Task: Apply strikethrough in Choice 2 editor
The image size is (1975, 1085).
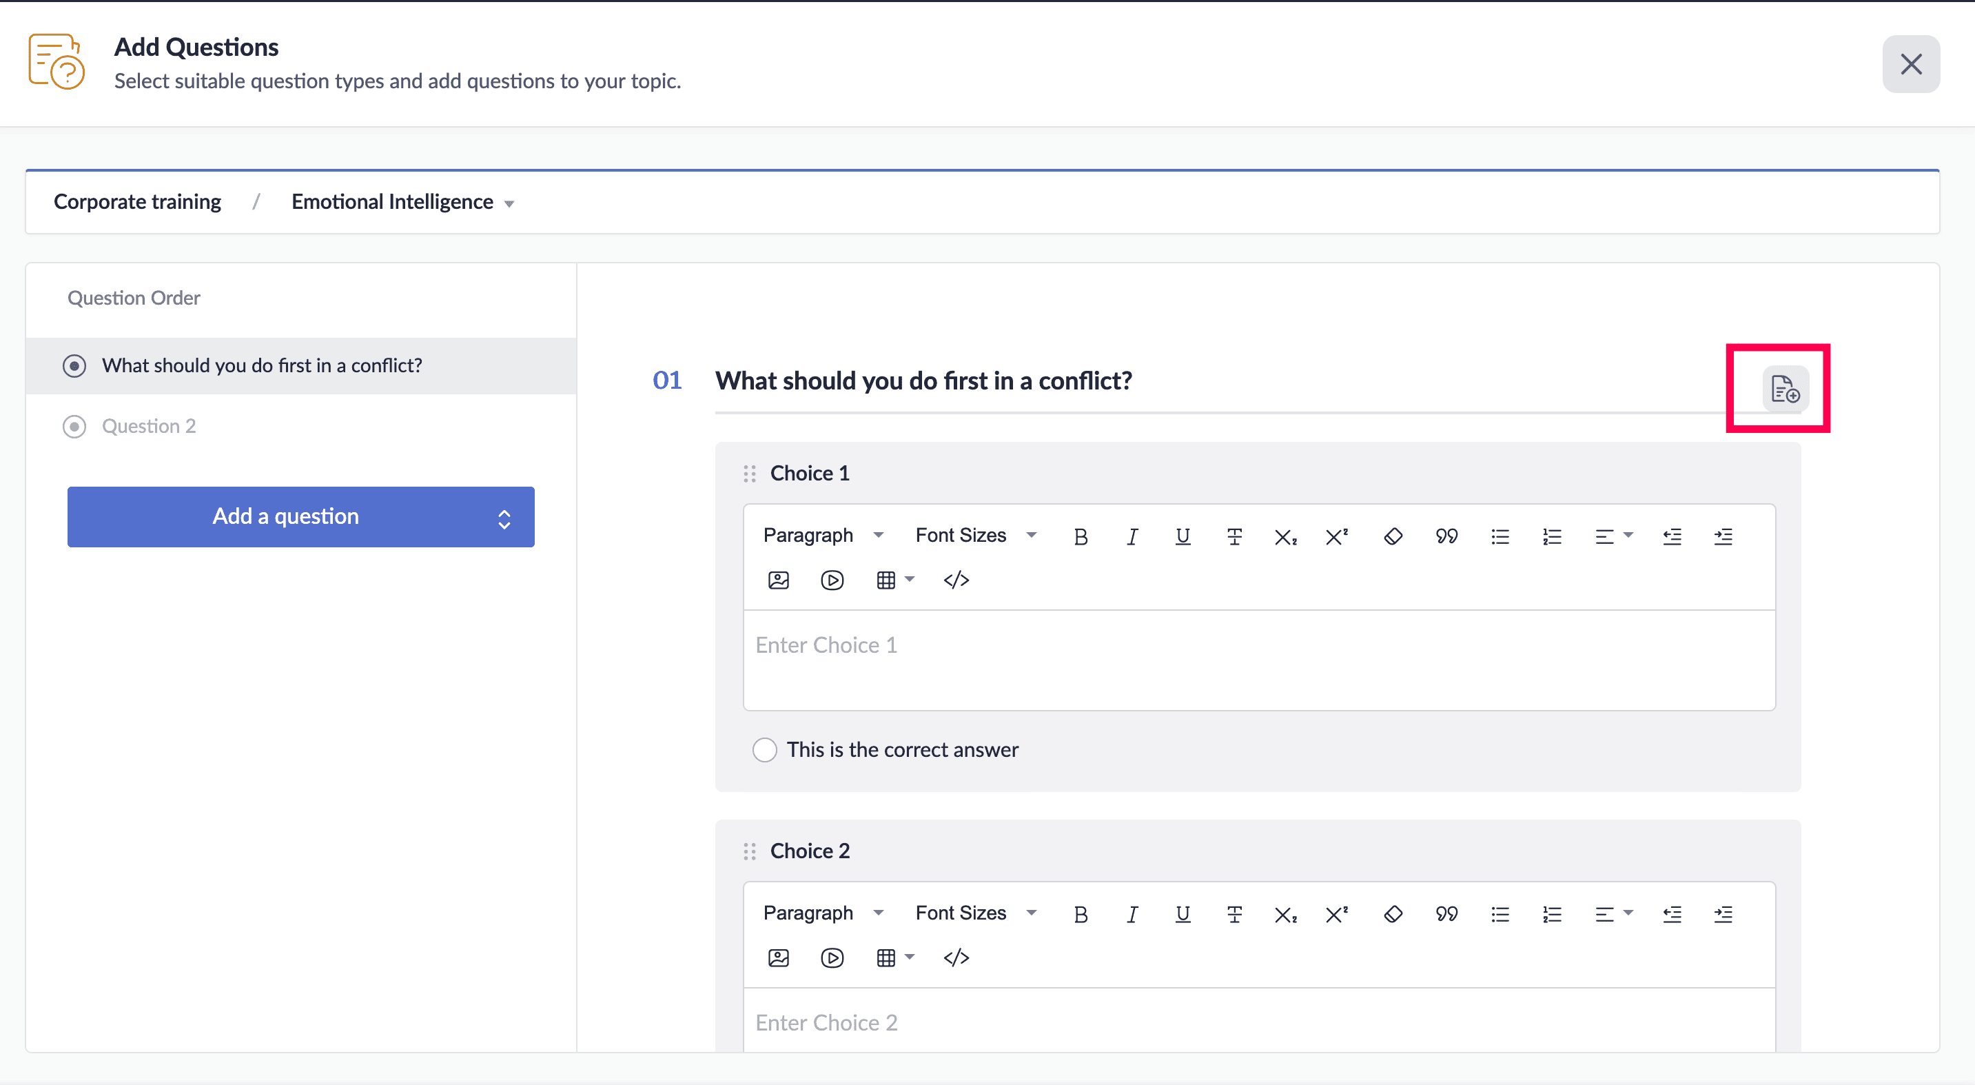Action: pos(1234,914)
